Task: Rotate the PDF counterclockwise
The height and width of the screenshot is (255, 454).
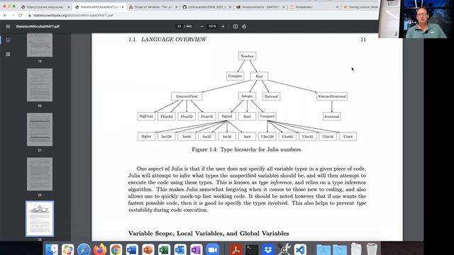Action: pyautogui.click(x=244, y=26)
